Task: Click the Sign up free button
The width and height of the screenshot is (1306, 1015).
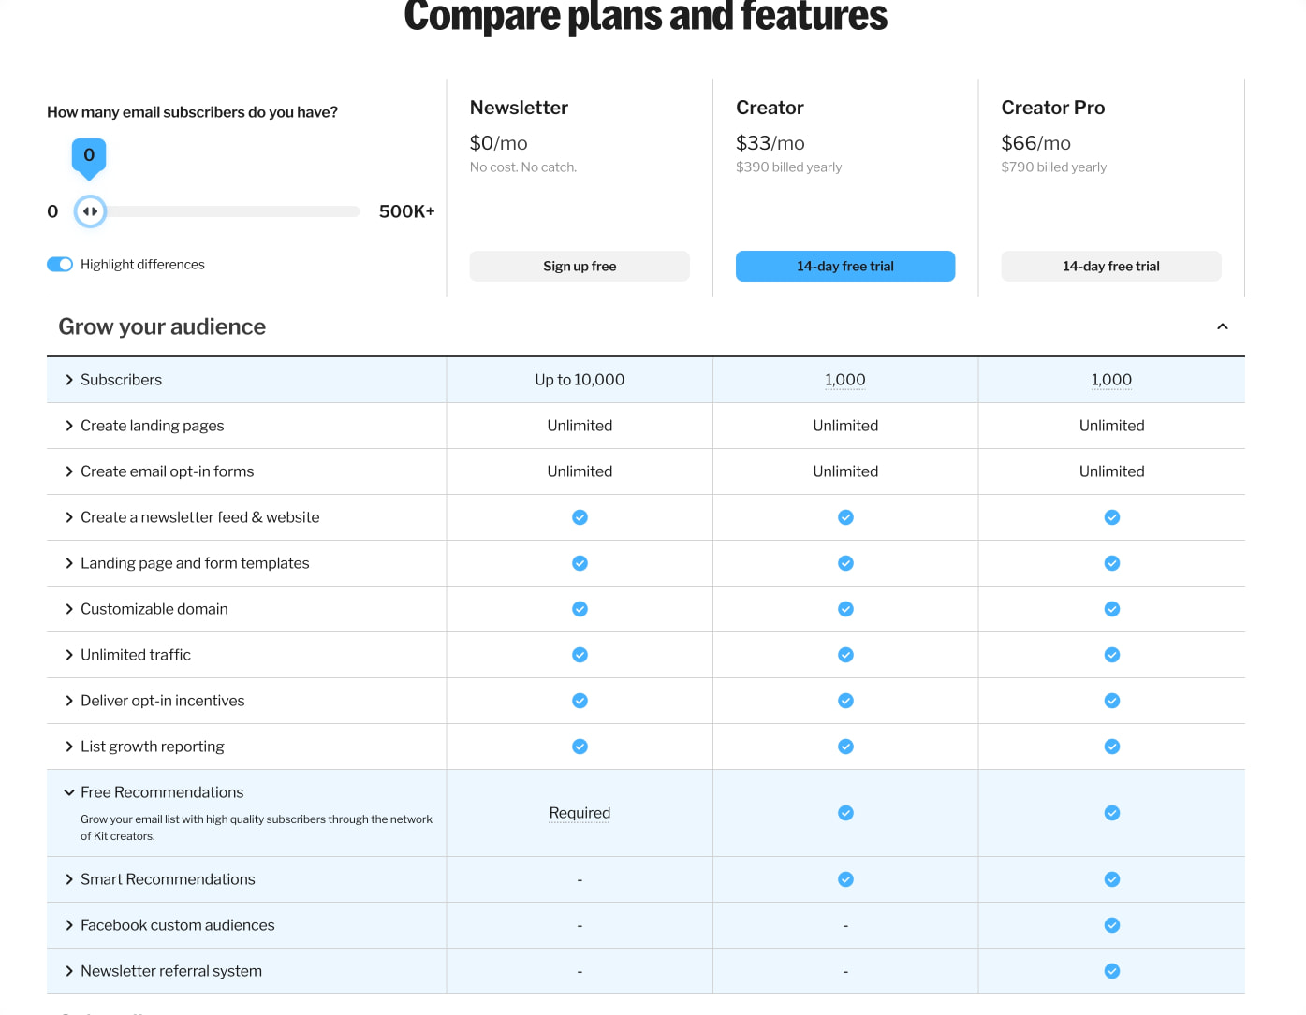Action: 580,266
